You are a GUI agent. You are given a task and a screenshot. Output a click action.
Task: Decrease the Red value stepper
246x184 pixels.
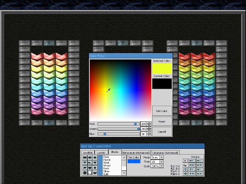click(x=149, y=125)
